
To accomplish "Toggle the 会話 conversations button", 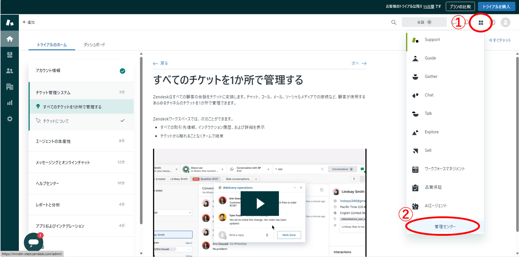I will (424, 22).
